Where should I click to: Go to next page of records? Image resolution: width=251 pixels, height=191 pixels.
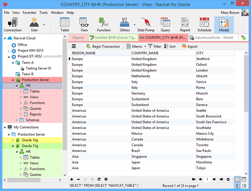pos(214,179)
